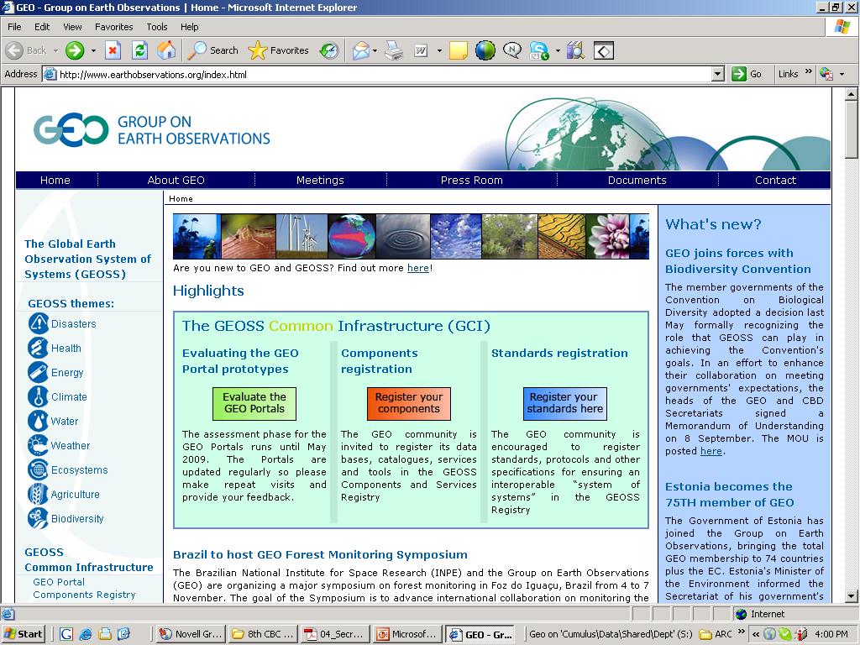Follow the 'here' link about GEOSS introduction
The width and height of the screenshot is (860, 645).
pos(418,268)
